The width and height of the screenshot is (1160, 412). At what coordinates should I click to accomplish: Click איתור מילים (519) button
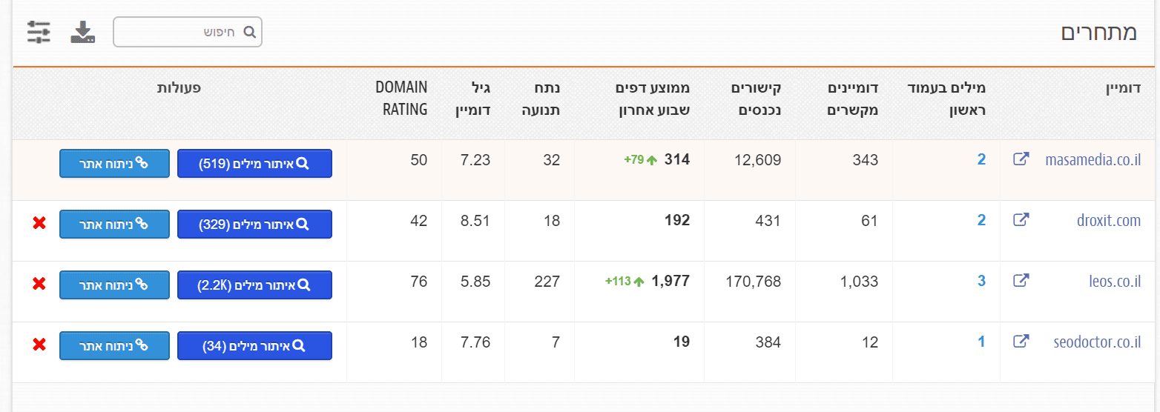[x=254, y=164]
